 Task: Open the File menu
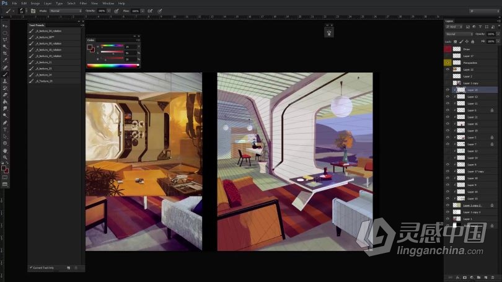pos(14,3)
